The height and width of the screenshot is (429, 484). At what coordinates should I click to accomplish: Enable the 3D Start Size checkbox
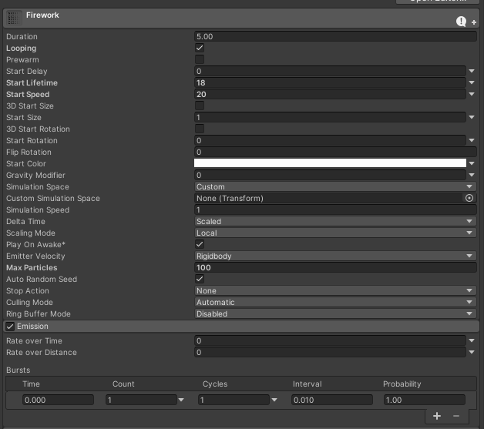[200, 106]
